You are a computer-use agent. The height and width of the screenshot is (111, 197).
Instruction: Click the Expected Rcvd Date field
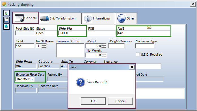(x=25, y=79)
